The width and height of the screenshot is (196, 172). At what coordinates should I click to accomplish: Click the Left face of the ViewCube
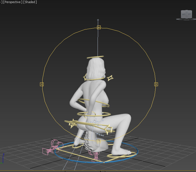point(189,14)
